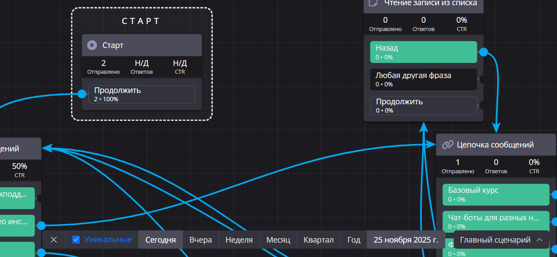
Task: Click the output connector of Назад button
Action: coord(483,52)
